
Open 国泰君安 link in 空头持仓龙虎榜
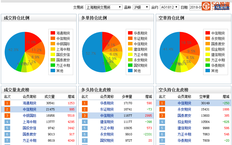click(x=184, y=116)
